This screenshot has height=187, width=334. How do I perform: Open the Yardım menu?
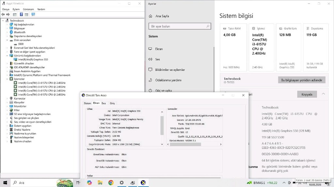[41, 9]
